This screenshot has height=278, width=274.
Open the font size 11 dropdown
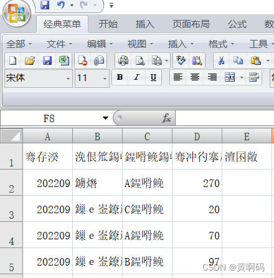(105, 79)
